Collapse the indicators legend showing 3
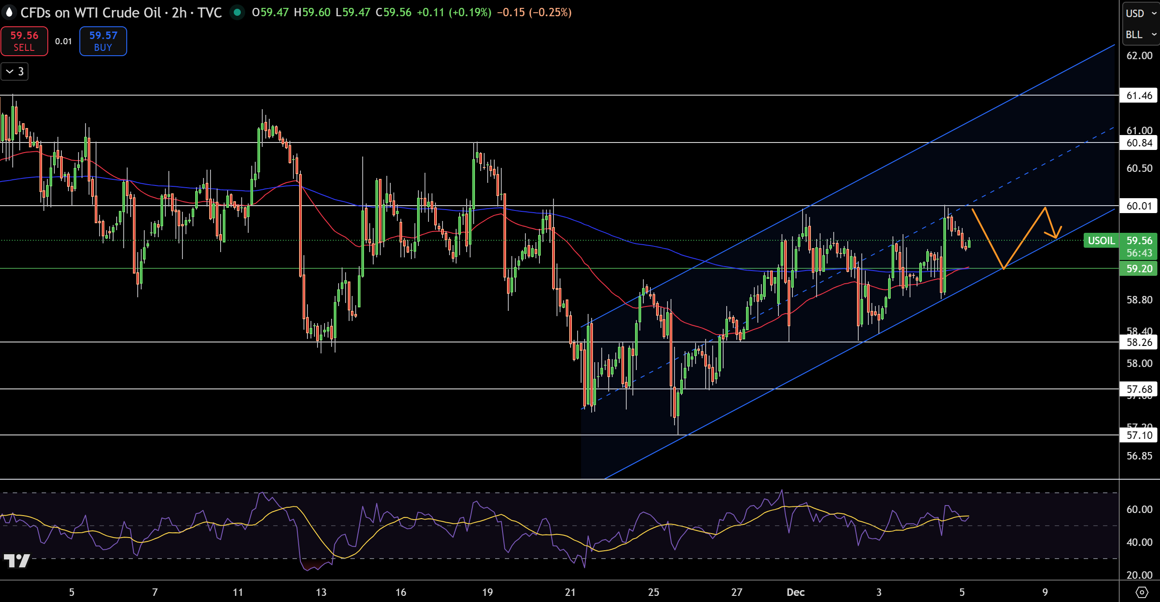This screenshot has height=602, width=1160. [14, 71]
